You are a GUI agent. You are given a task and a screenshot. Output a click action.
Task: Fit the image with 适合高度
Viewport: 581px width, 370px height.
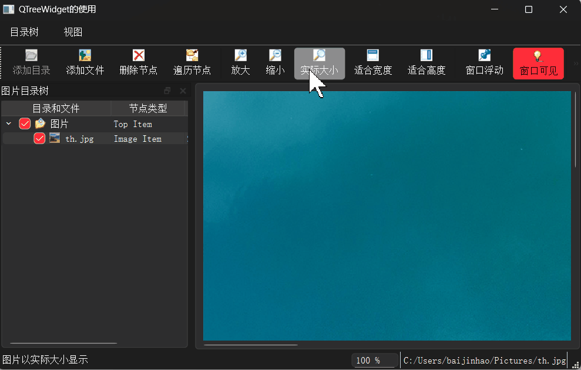pyautogui.click(x=426, y=64)
